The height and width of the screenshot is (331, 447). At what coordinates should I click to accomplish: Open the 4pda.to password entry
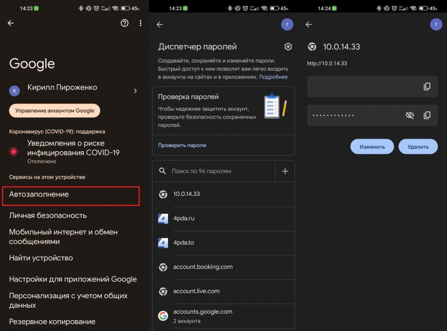point(223,243)
